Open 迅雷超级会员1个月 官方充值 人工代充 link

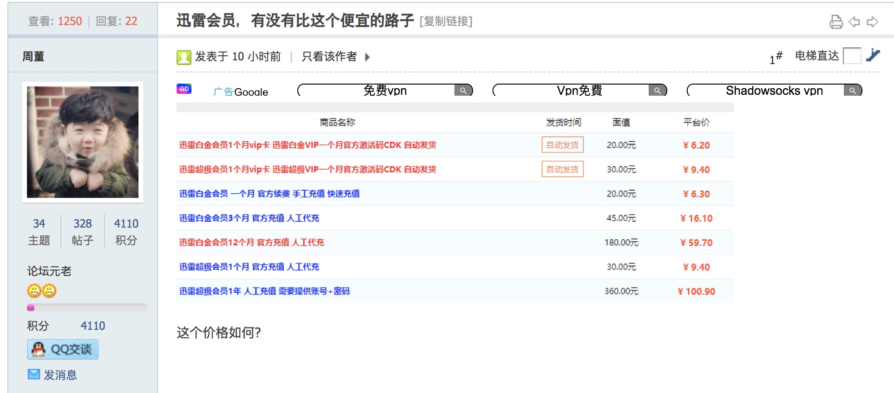(x=249, y=267)
